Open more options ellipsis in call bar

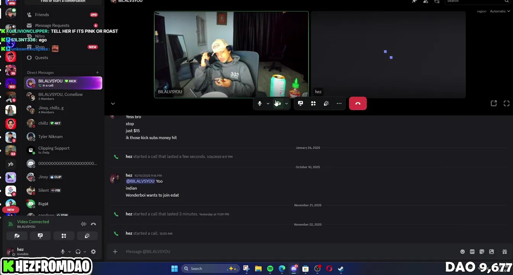tap(339, 104)
